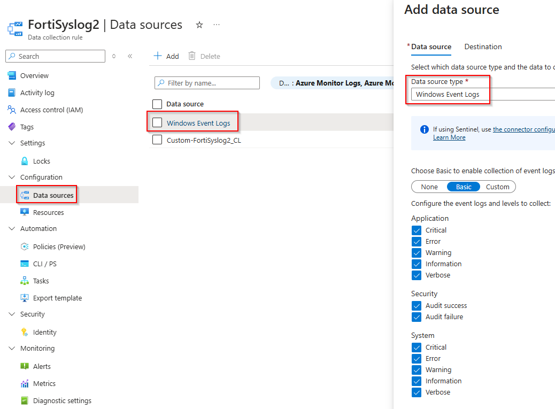Open Tags via the purple tag icon
The image size is (555, 409).
click(x=12, y=127)
